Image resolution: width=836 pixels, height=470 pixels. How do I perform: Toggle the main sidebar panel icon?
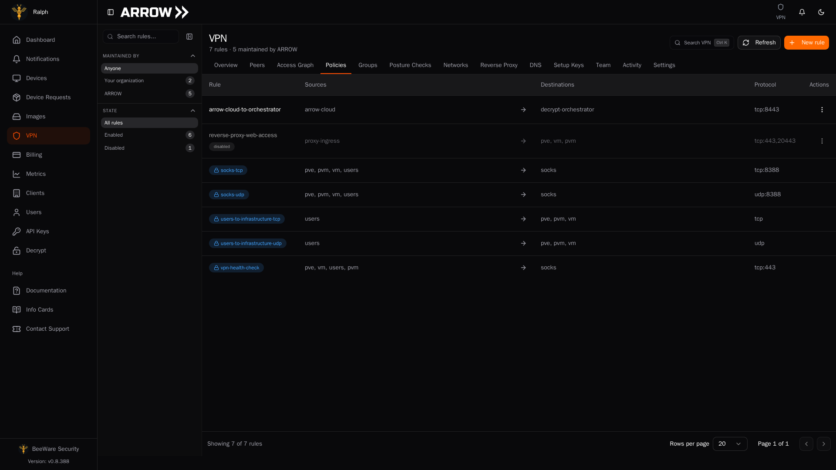point(111,12)
